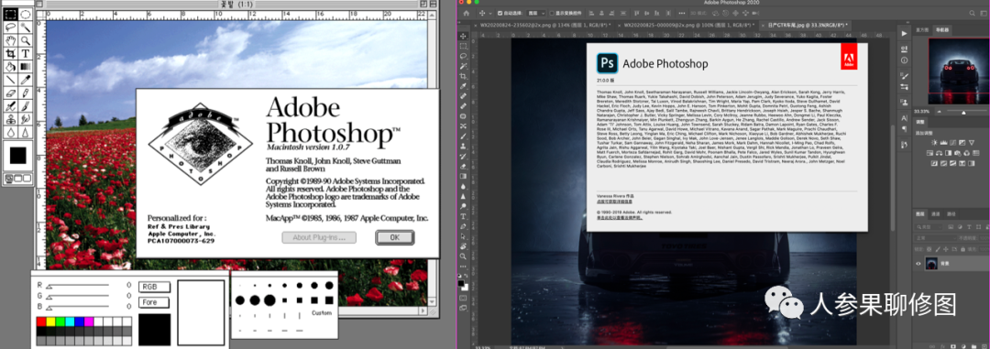This screenshot has height=349, width=990.
Task: Select the Horizontal Type tool in Photoshop 2020
Action: point(464,216)
